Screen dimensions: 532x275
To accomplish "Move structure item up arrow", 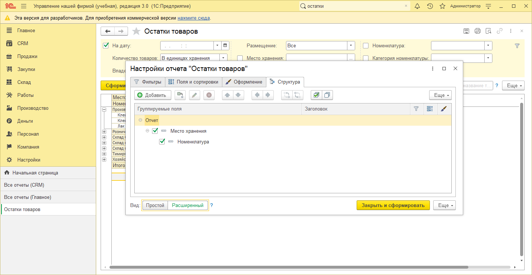I will [227, 95].
